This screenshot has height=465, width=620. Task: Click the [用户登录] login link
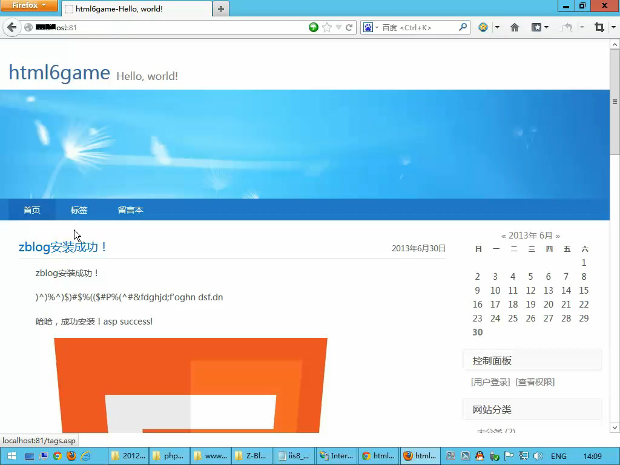(x=490, y=382)
